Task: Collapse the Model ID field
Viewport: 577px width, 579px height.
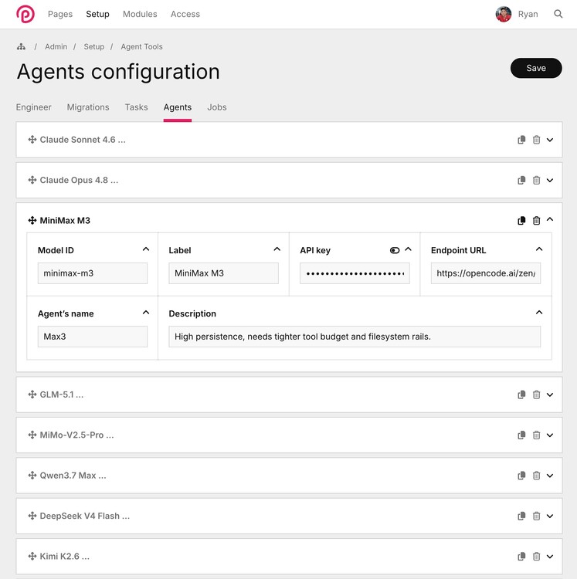Action: coord(146,249)
